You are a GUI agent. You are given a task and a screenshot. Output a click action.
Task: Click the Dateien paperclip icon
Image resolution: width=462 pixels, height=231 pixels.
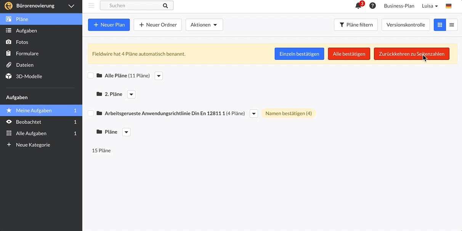pos(9,65)
